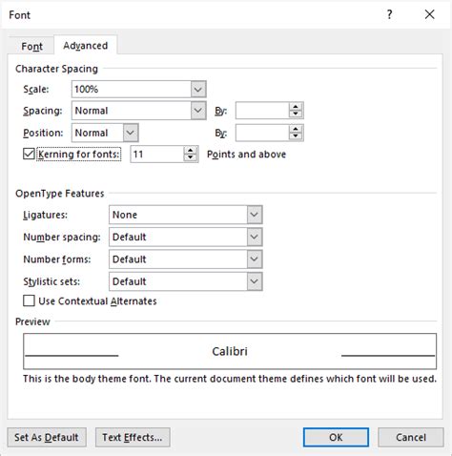Close the Font dialog

click(429, 14)
